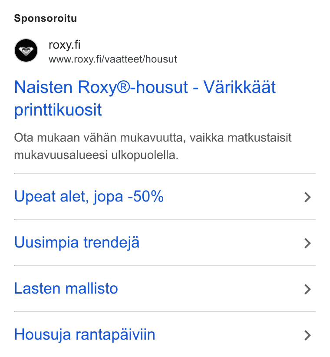Open the Naisten Roxy®-housut ad headline

[x=145, y=98]
